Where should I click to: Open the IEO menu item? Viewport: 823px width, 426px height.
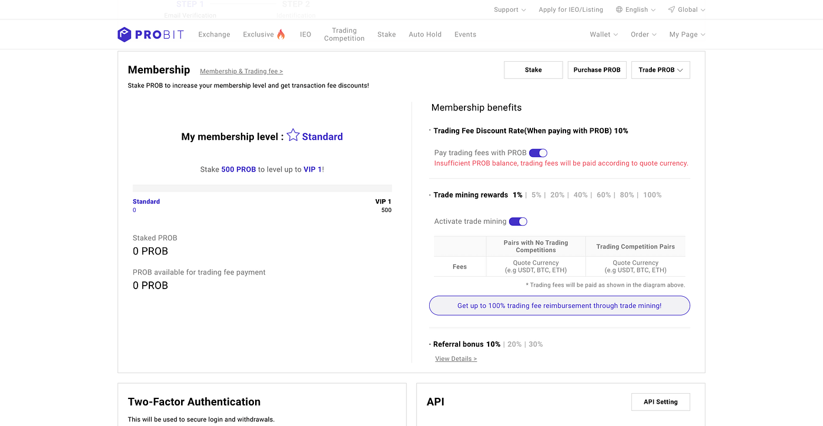[306, 35]
